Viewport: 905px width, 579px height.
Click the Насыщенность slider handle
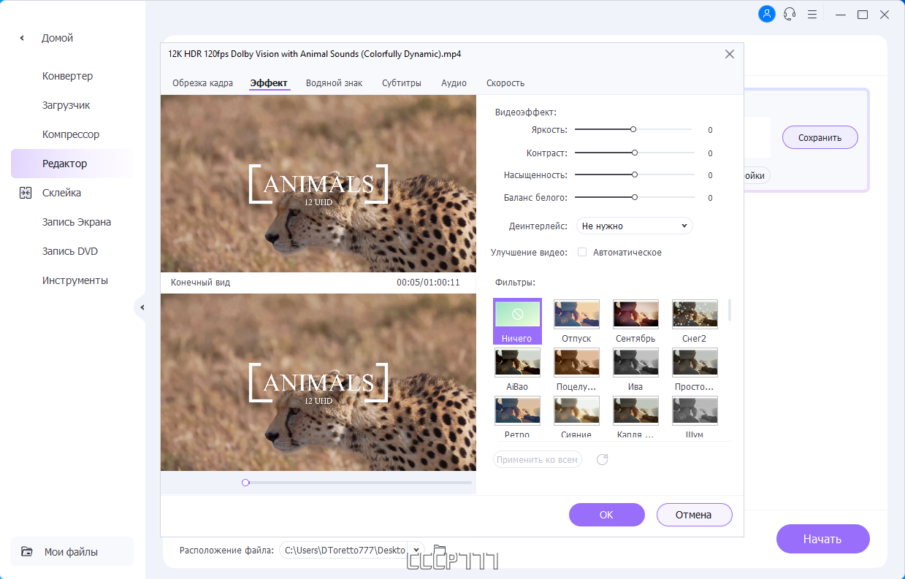click(635, 175)
